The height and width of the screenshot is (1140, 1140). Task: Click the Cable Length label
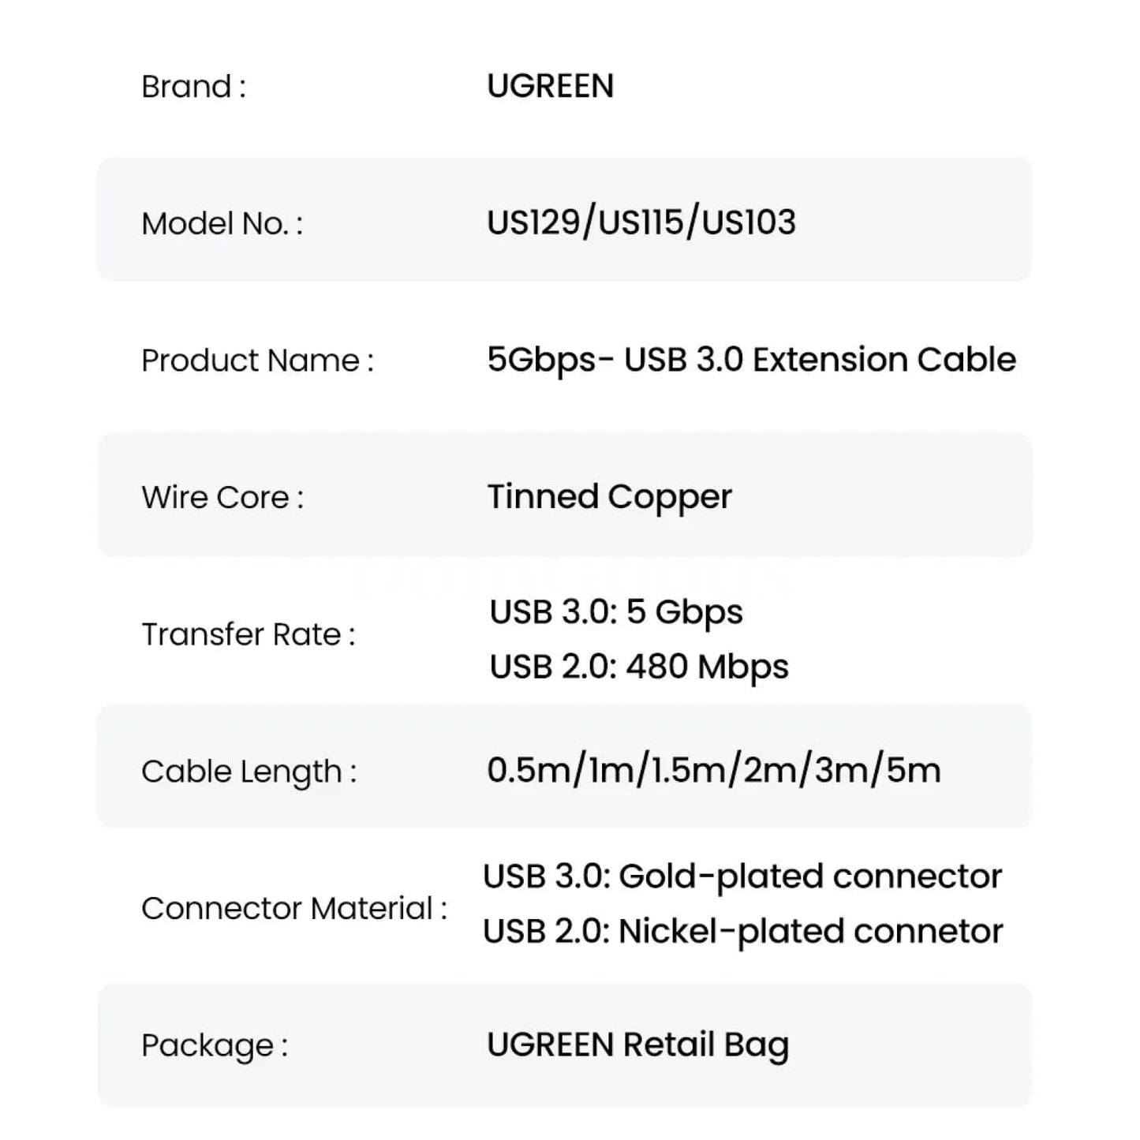249,772
